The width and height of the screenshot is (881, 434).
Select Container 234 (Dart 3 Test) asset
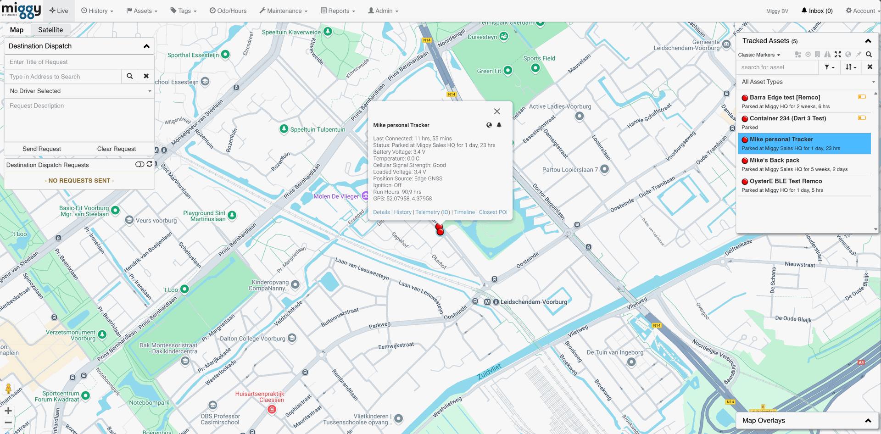tap(804, 122)
